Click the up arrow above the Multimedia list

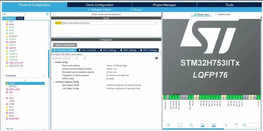tap(25, 80)
